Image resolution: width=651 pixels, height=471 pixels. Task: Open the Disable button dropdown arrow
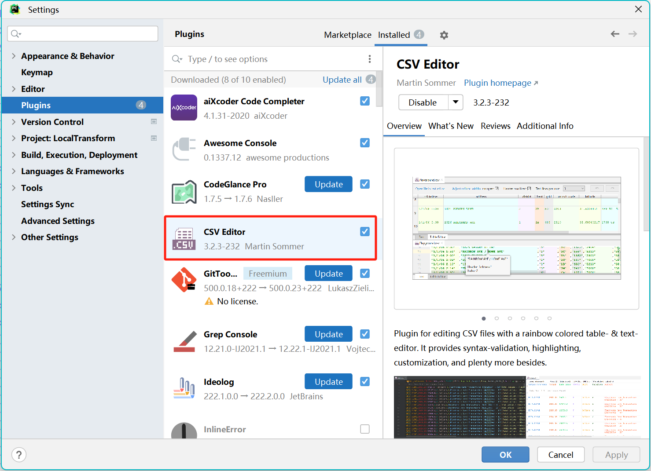456,102
